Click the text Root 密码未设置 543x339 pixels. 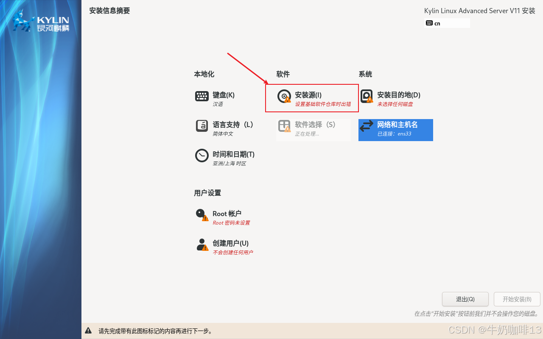coord(231,223)
